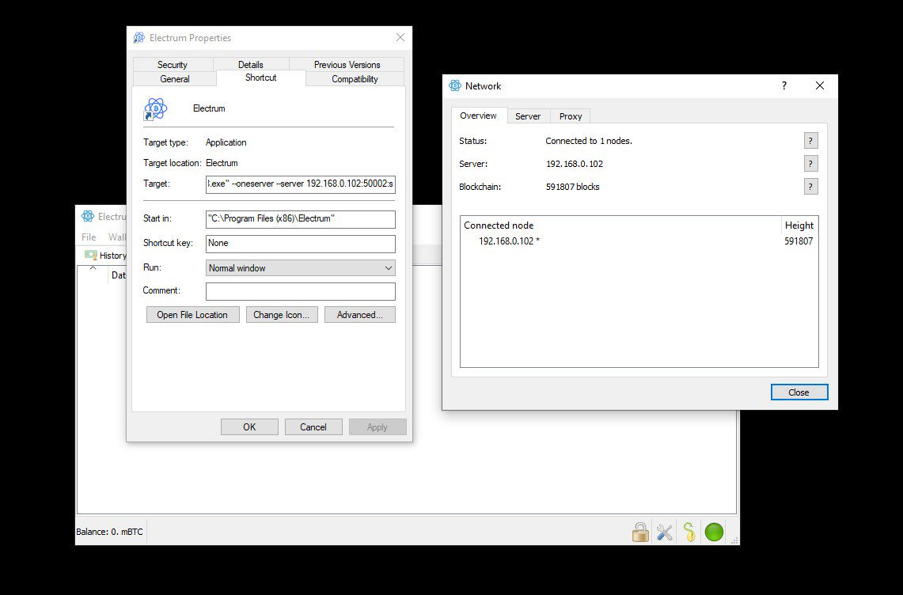Viewport: 903px width, 595px height.
Task: Click the Height column header
Action: tap(799, 225)
